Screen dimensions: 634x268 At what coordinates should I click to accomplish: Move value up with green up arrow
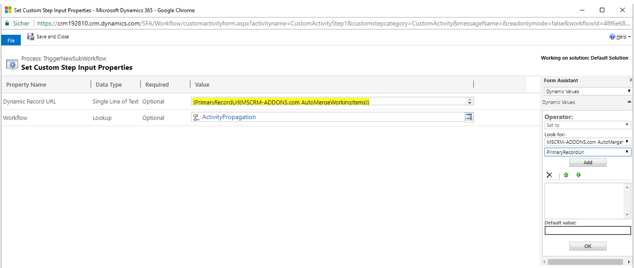[566, 175]
